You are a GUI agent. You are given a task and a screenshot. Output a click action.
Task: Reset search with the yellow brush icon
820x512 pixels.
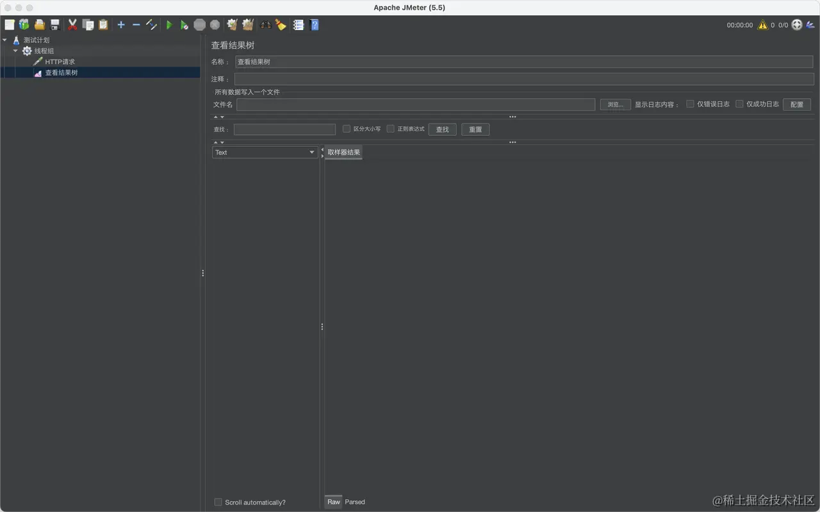[x=281, y=25]
